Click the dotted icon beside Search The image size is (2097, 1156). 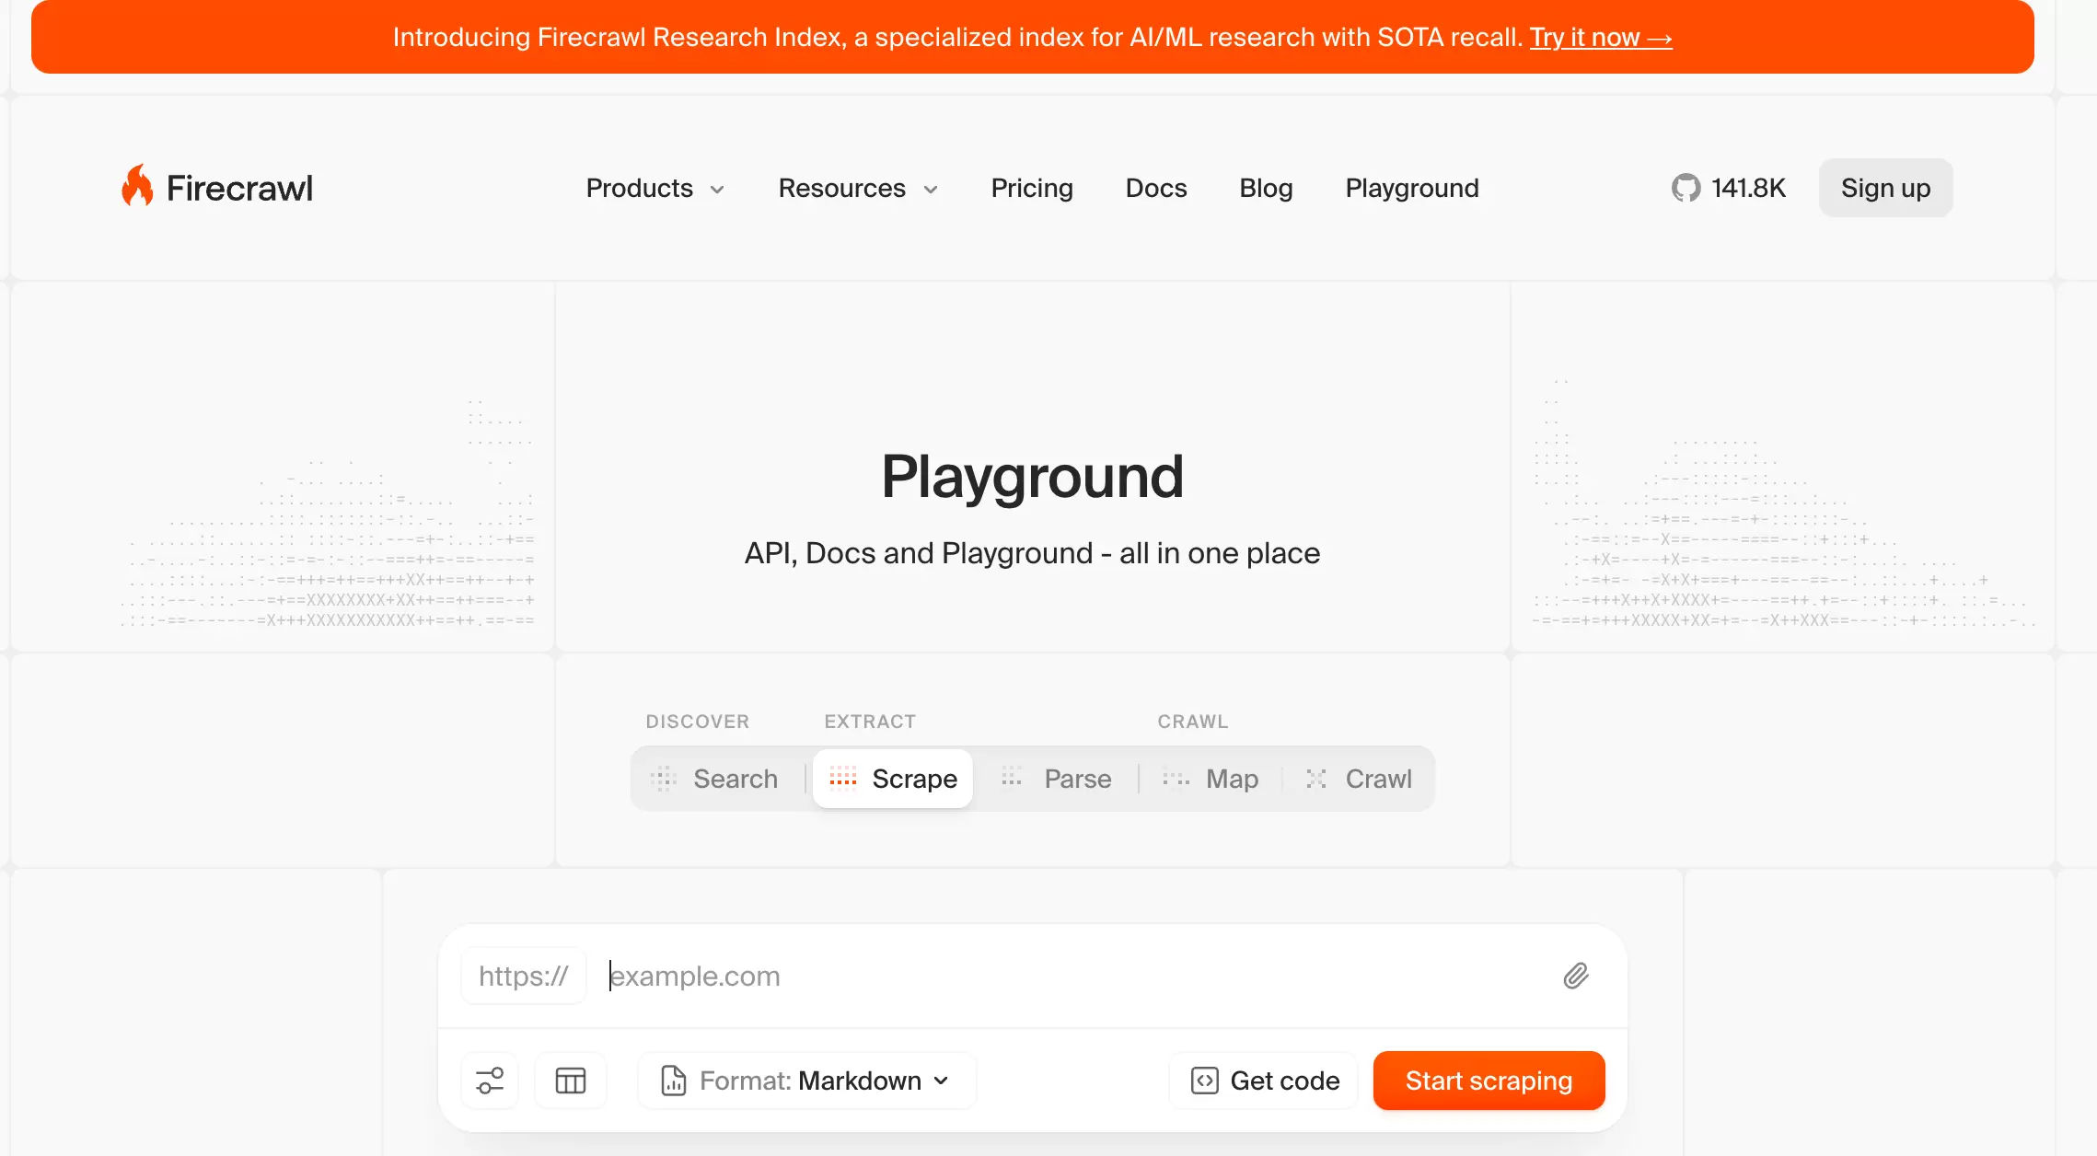(664, 779)
